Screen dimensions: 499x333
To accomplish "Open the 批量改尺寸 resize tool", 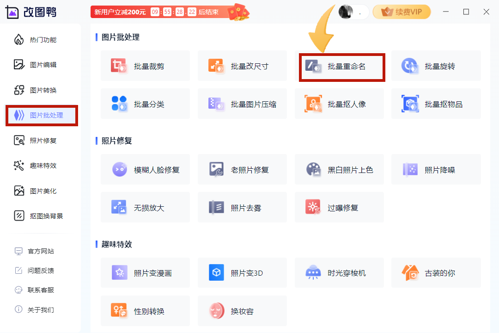I will 242,66.
